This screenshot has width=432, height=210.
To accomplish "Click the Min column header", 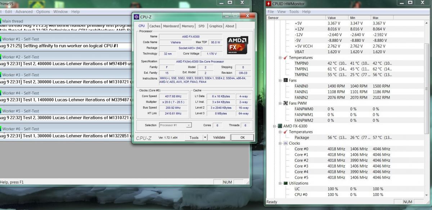I will [360, 18].
